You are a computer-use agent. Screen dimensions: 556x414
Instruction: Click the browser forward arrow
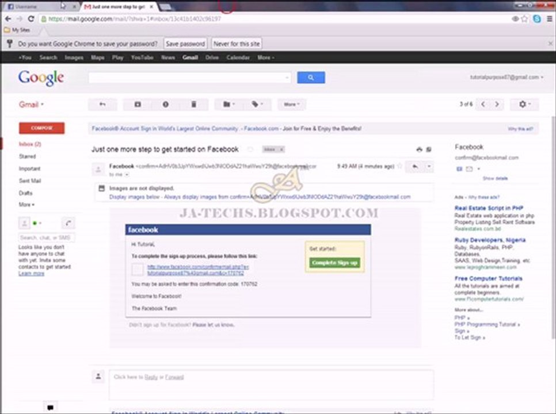coord(20,19)
